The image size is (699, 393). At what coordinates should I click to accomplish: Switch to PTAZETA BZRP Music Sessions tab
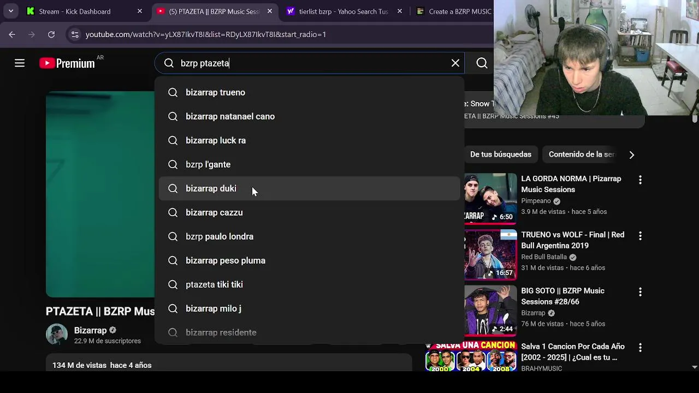214,11
